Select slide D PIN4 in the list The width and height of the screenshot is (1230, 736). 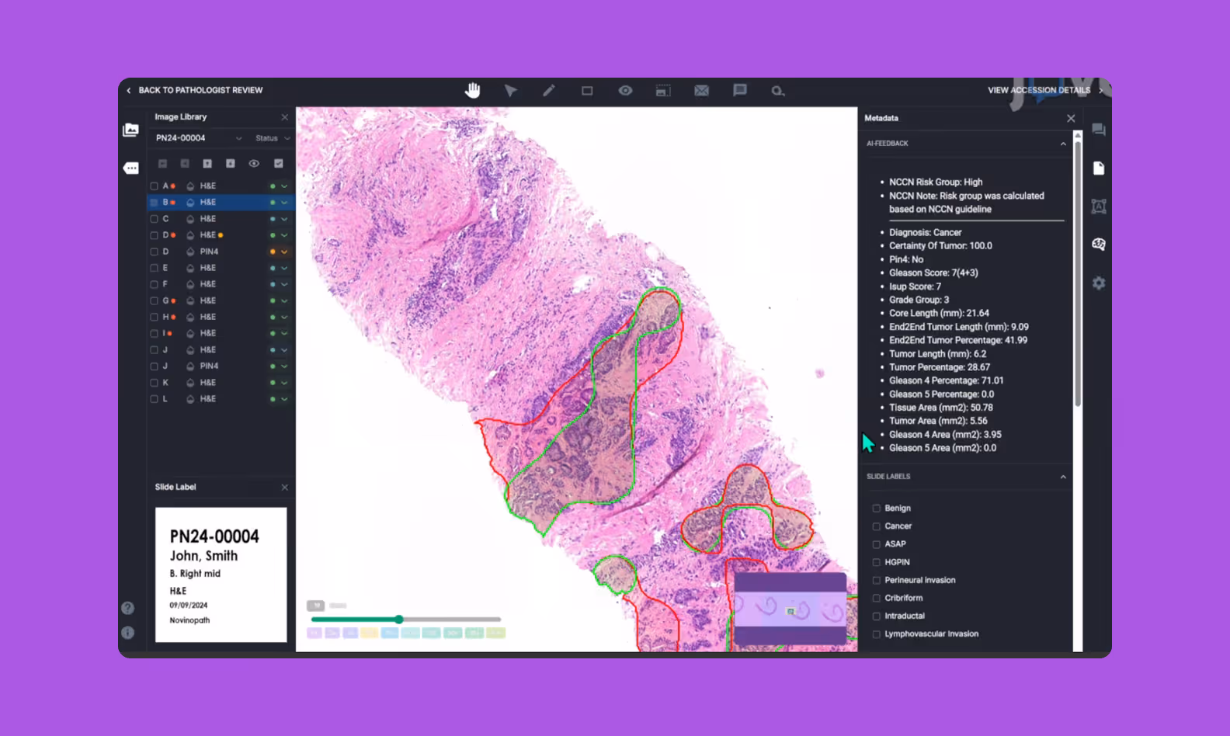[221, 252]
